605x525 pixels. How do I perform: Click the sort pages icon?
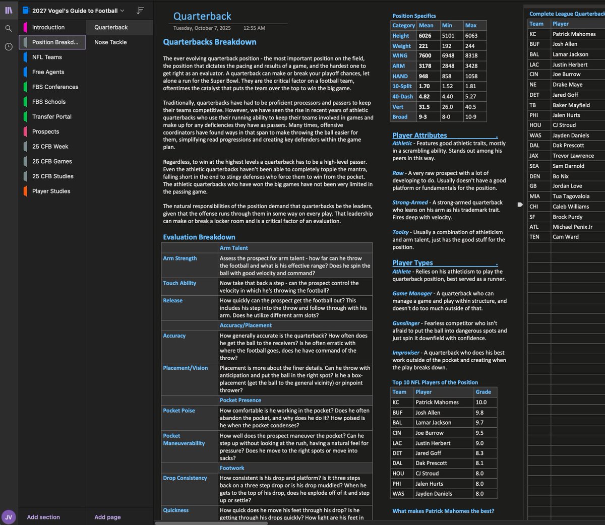pyautogui.click(x=140, y=11)
